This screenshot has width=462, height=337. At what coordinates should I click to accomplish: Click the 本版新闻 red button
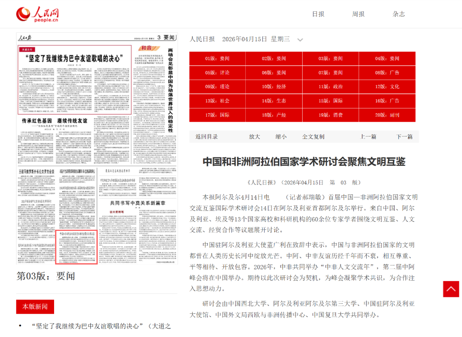35,307
